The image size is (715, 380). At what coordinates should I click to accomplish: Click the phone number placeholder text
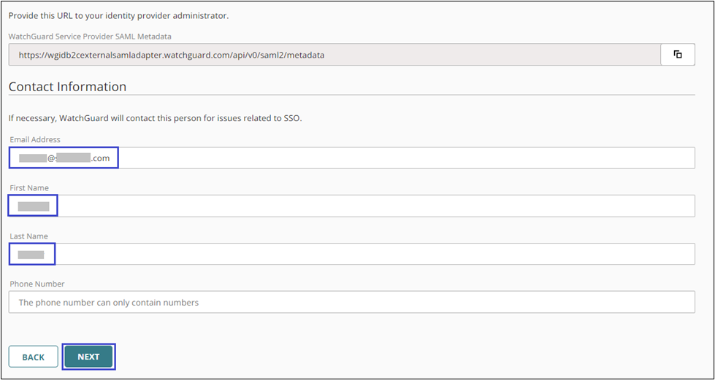[108, 302]
